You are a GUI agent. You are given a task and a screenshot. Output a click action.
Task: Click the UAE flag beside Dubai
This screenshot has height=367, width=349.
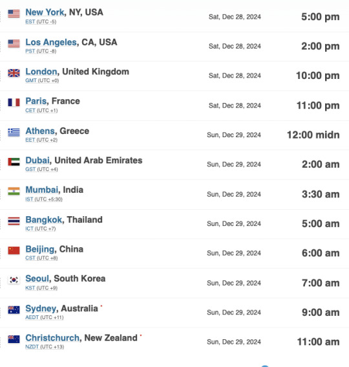point(14,162)
